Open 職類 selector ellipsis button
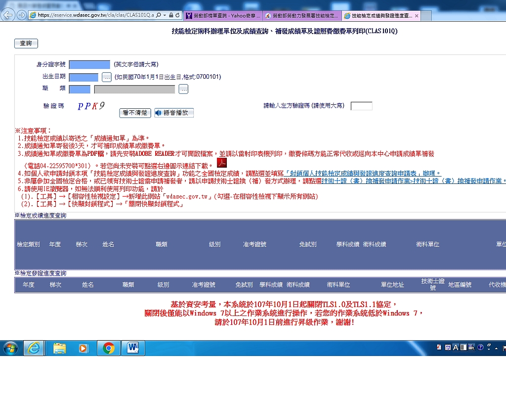506x405 pixels. click(183, 90)
